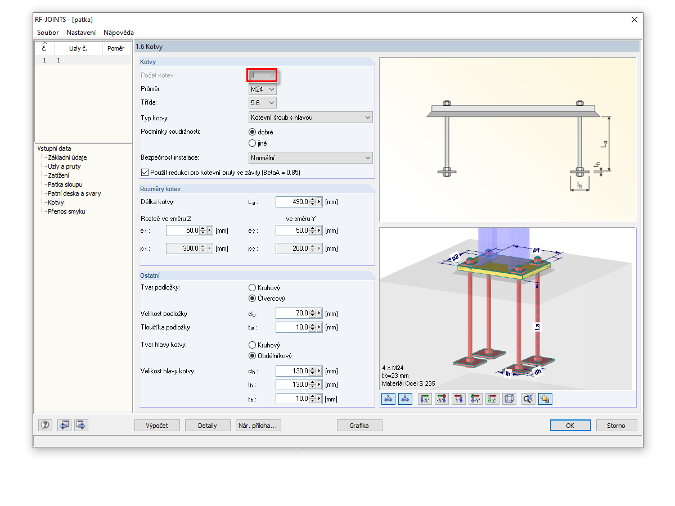Screen dimensions: 675x506
Task: Select 'Patka sloupu' in the tree
Action: click(x=65, y=184)
